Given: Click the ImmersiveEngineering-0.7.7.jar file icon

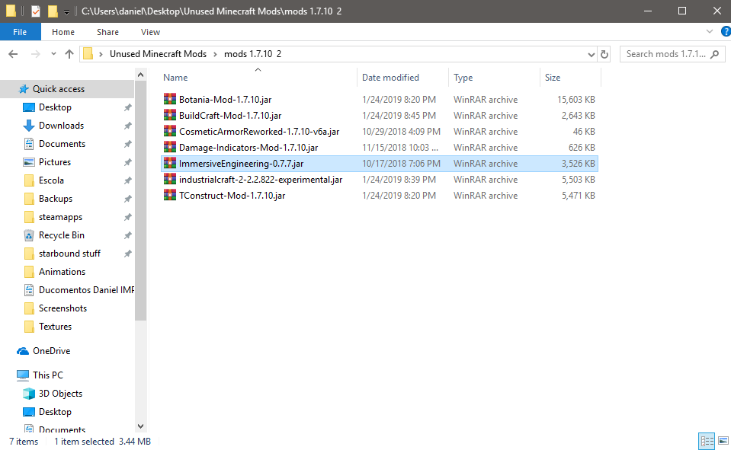Looking at the screenshot, I should coord(170,164).
